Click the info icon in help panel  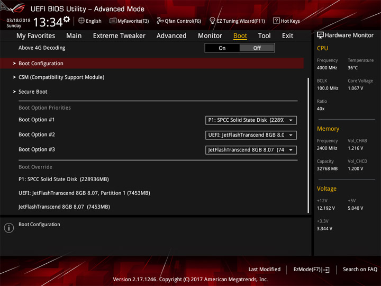click(x=9, y=228)
